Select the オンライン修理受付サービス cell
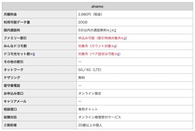 click(x=135, y=117)
